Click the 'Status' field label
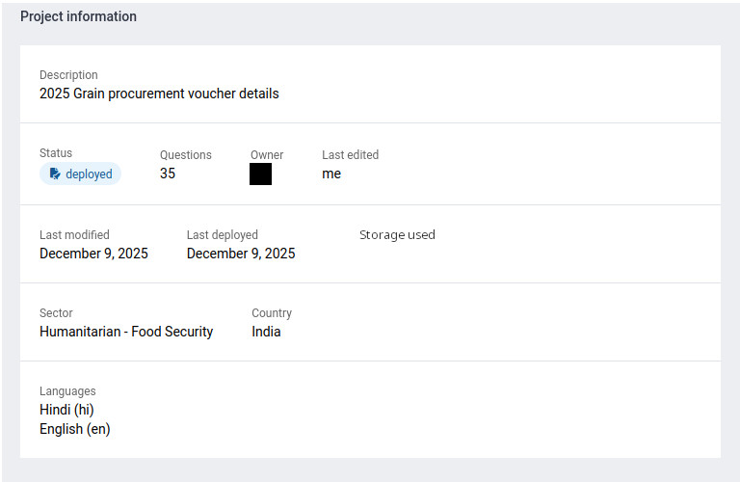Image resolution: width=740 pixels, height=482 pixels. click(x=56, y=153)
